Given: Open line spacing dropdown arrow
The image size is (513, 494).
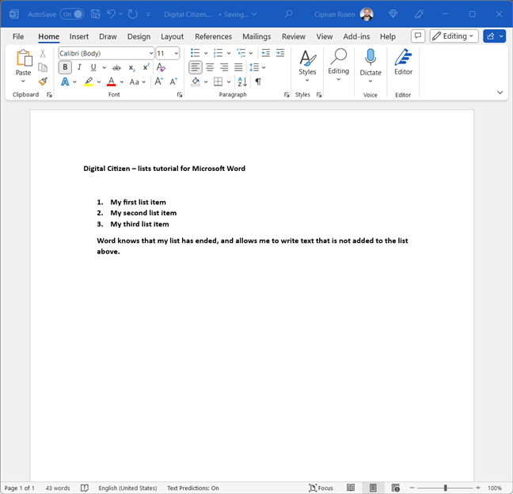Looking at the screenshot, I should (264, 68).
